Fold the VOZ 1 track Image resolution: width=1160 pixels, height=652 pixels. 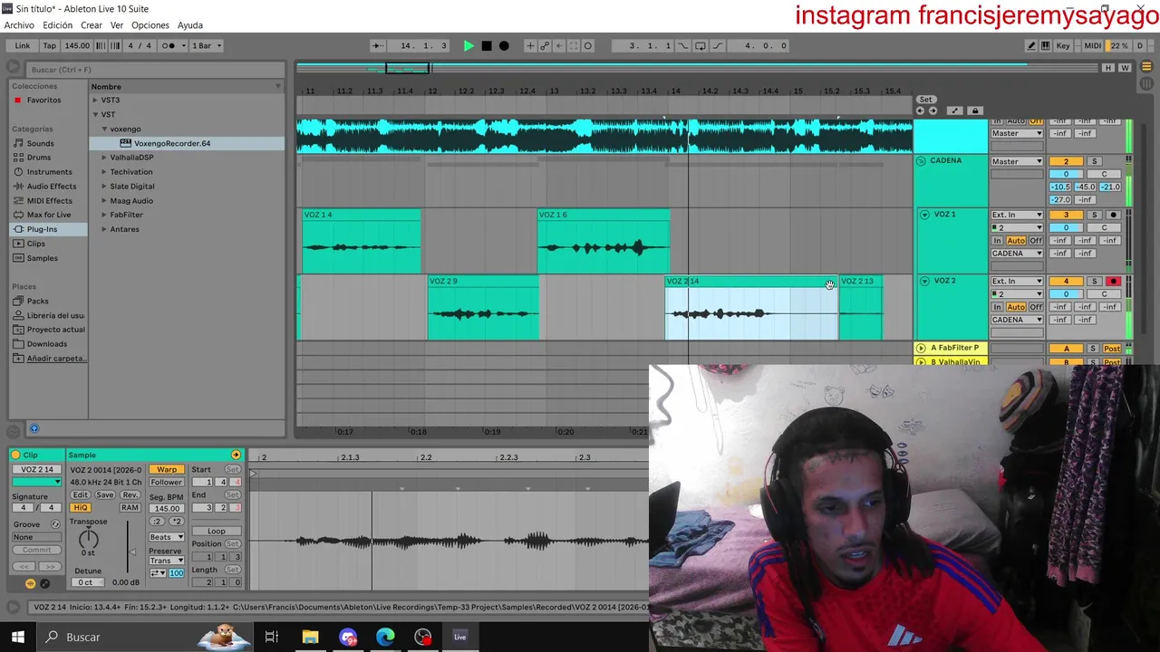pyautogui.click(x=924, y=215)
